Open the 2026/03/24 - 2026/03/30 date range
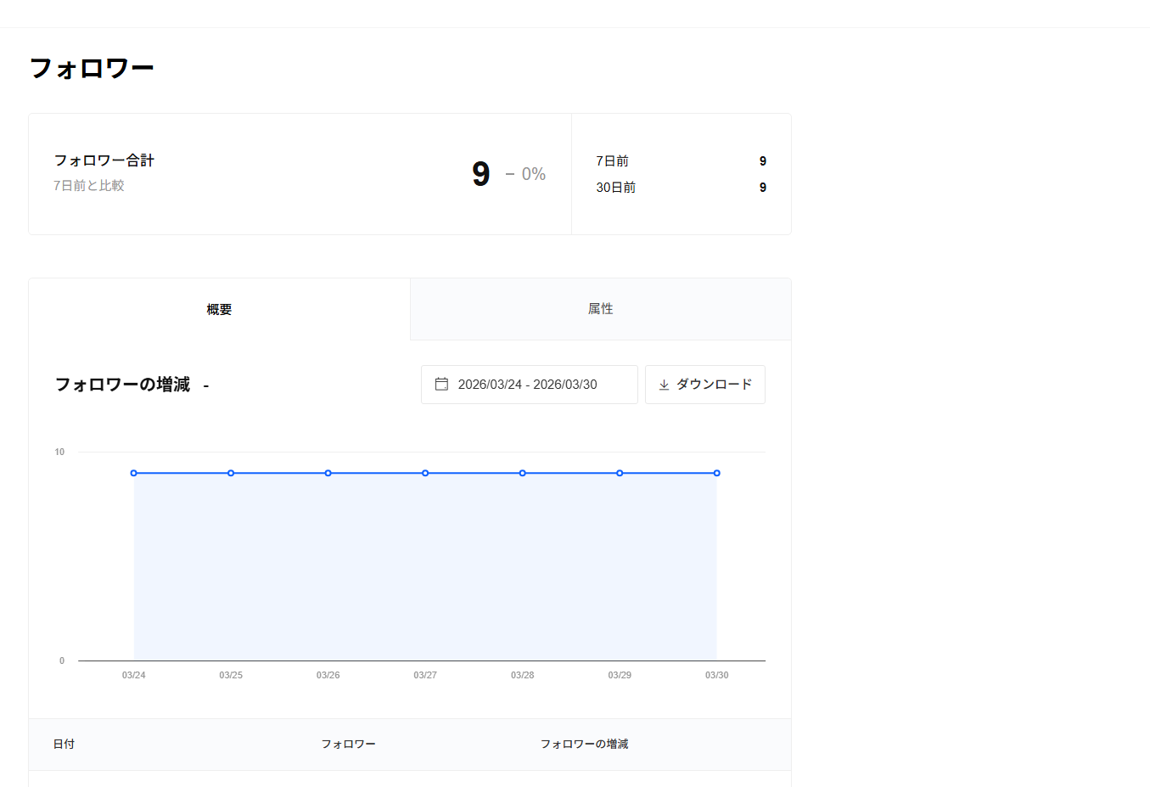 coord(528,385)
